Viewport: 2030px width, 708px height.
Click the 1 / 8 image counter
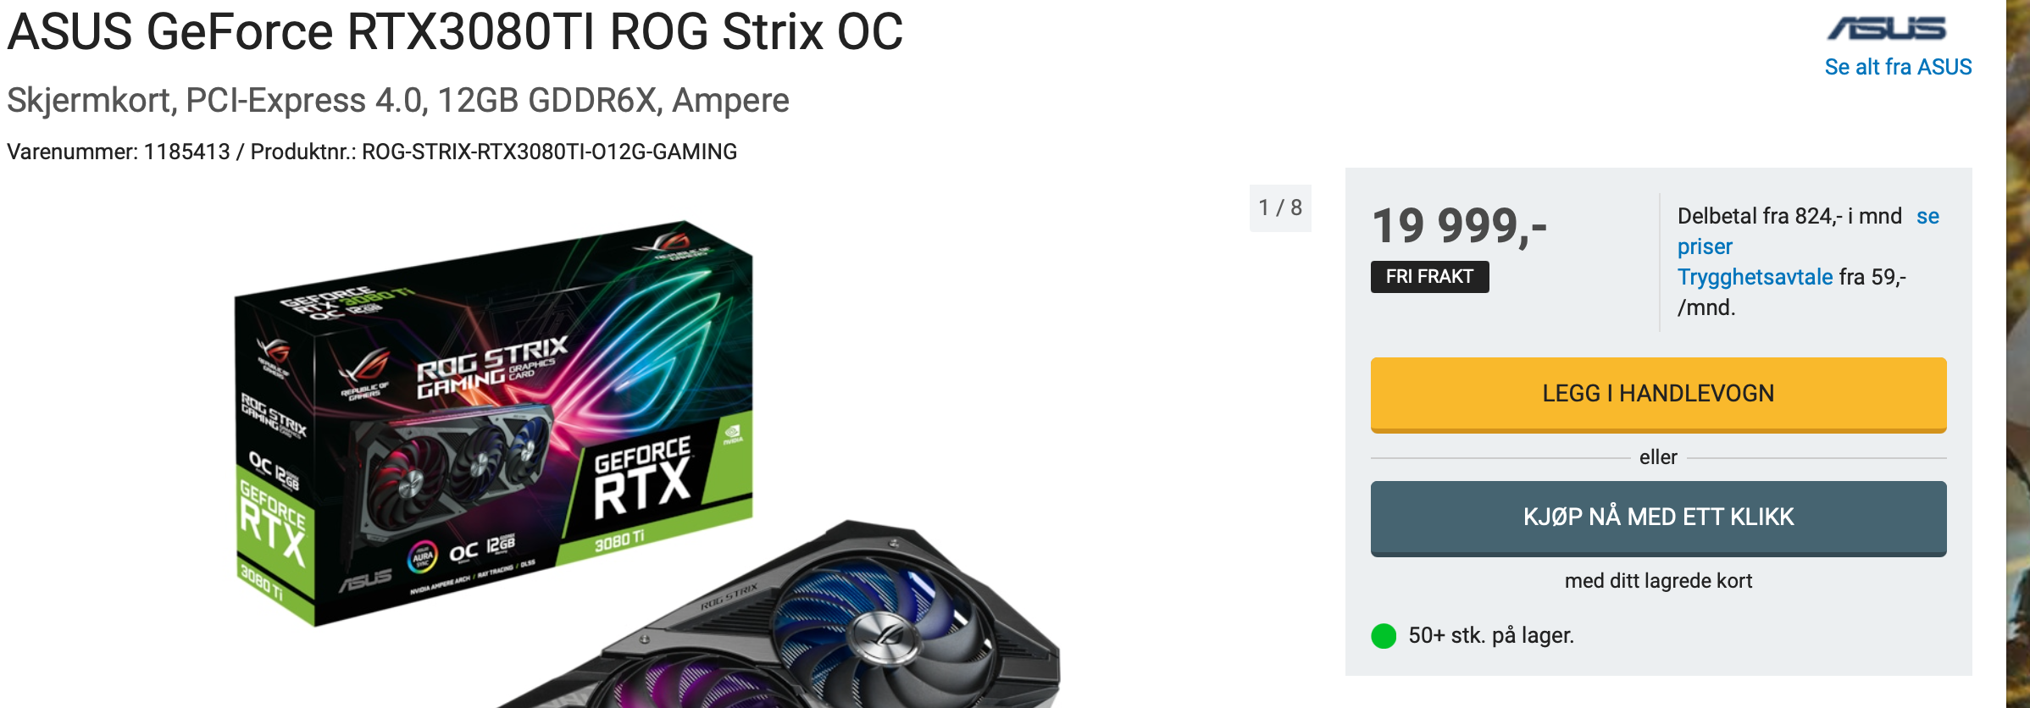(1280, 207)
